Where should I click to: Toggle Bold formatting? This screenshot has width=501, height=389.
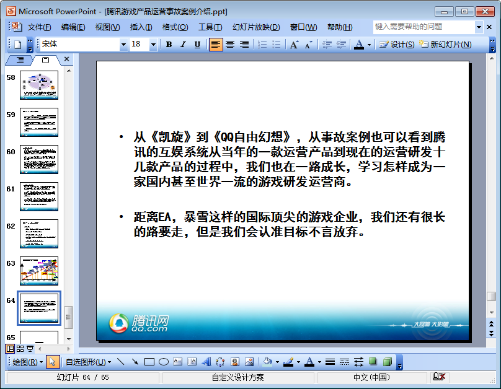click(x=169, y=45)
